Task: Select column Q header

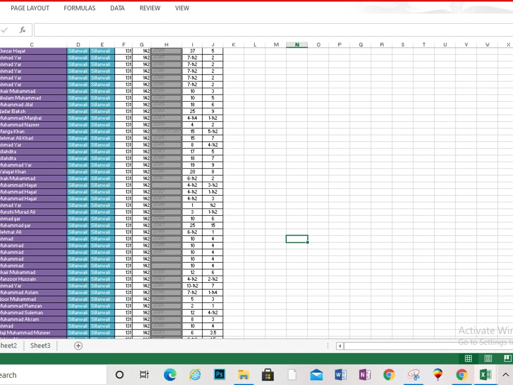Action: (361, 45)
